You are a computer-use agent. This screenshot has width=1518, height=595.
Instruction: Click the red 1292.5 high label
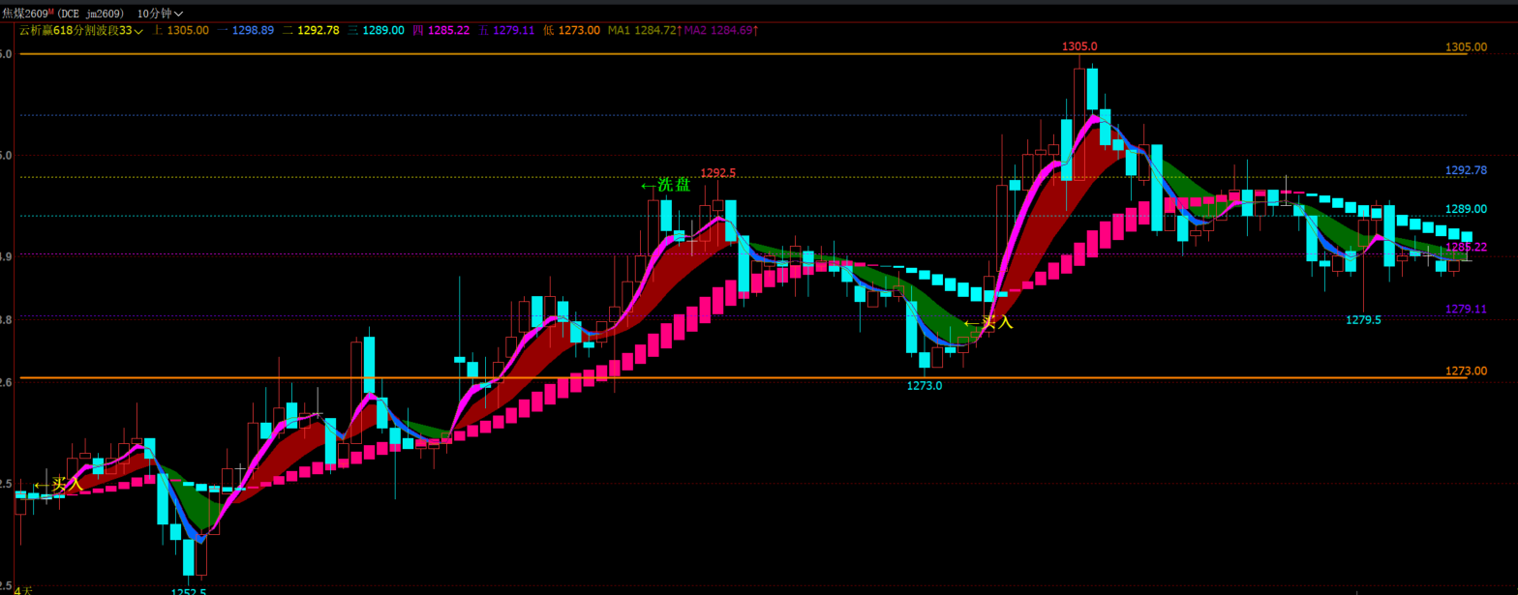718,173
